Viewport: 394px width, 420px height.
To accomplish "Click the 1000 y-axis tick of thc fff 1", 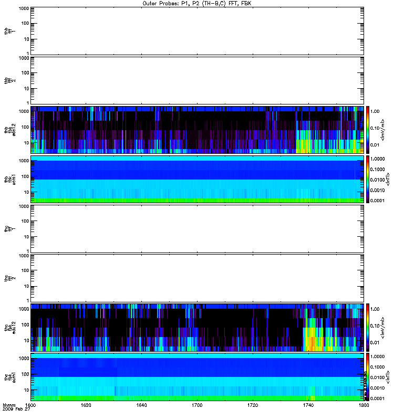I will 24,206.
